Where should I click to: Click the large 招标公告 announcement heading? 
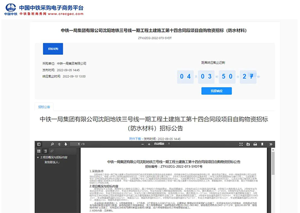[x=154, y=123]
